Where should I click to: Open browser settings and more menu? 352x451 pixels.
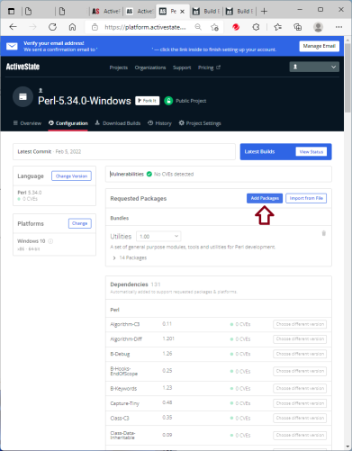[338, 27]
